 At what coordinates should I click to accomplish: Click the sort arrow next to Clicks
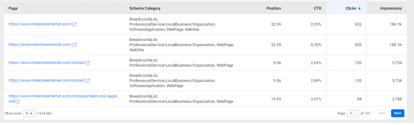(x=359, y=8)
